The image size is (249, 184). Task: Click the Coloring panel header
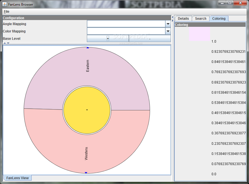point(210,25)
